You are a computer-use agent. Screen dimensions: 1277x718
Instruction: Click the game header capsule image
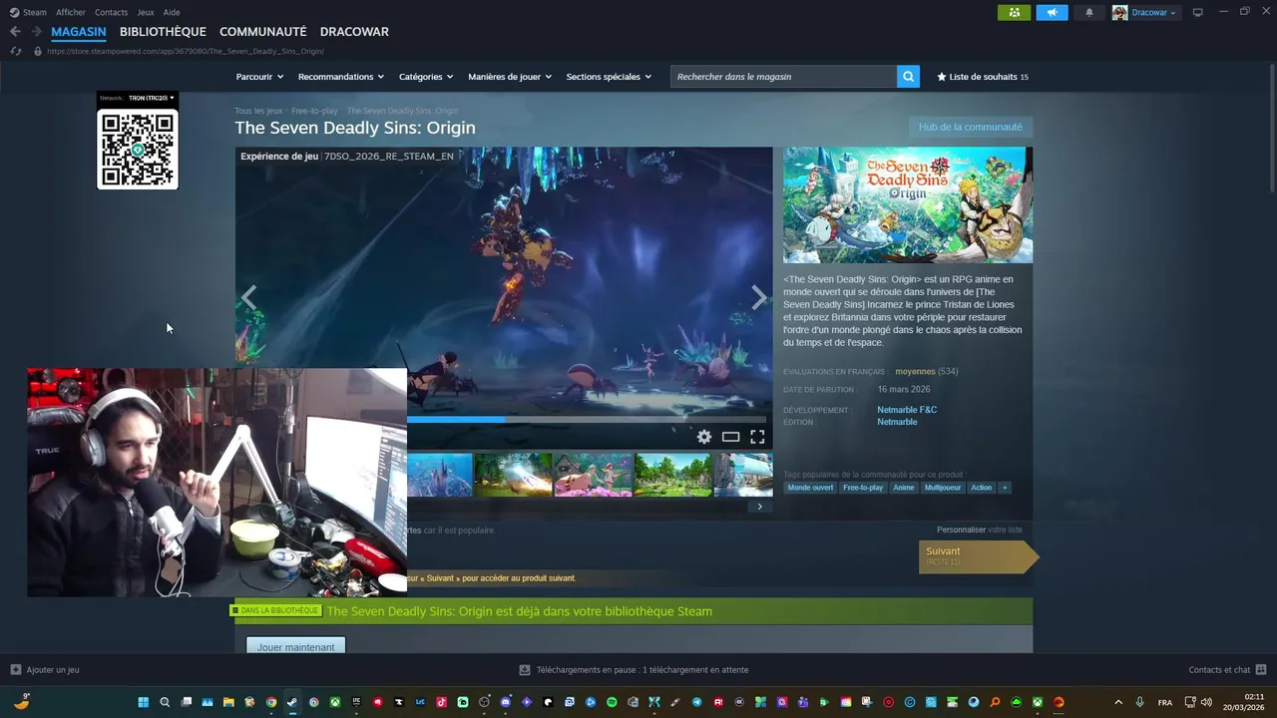[x=908, y=205]
